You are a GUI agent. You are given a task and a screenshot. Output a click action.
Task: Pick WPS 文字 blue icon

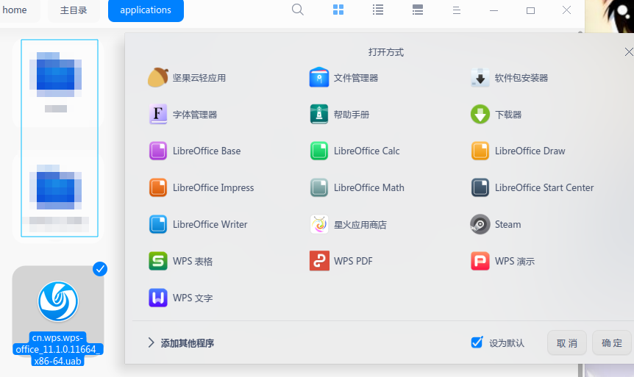(x=157, y=298)
